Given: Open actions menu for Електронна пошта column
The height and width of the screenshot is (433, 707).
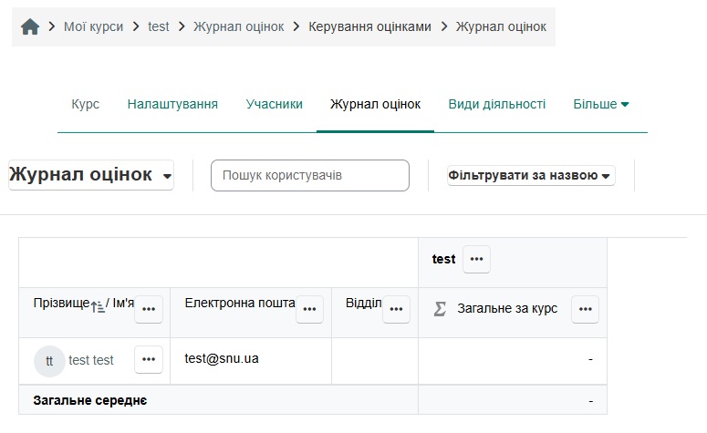Looking at the screenshot, I should (310, 309).
